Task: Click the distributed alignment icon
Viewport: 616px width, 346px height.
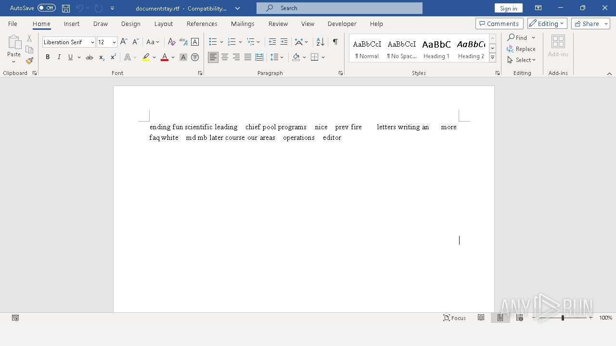Action: tap(259, 57)
